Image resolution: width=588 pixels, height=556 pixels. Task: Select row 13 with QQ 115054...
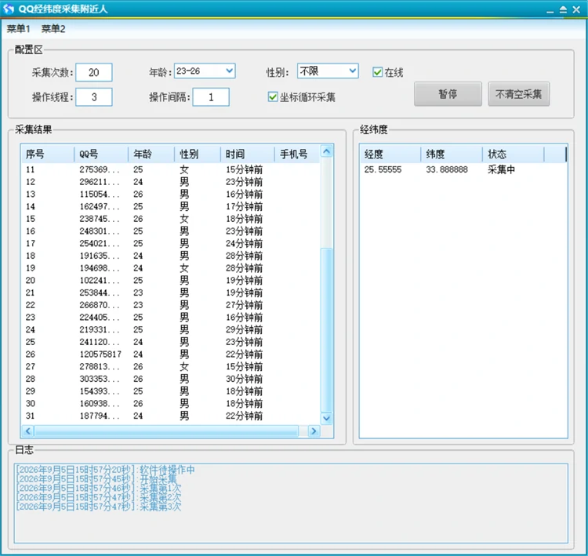click(x=171, y=194)
